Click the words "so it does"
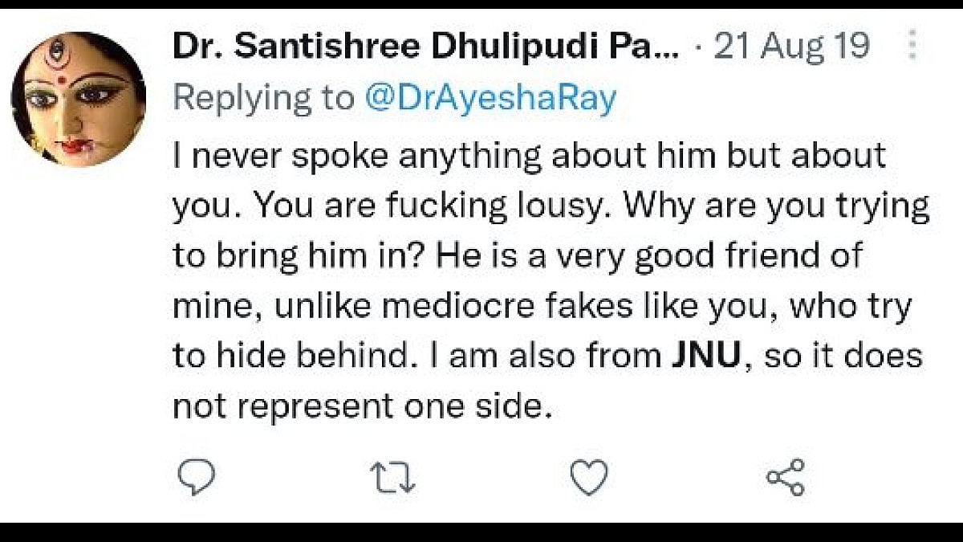963x542 pixels. pyautogui.click(x=843, y=356)
